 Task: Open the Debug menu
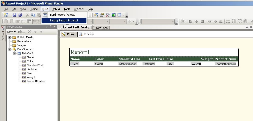pyautogui.click(x=56, y=9)
